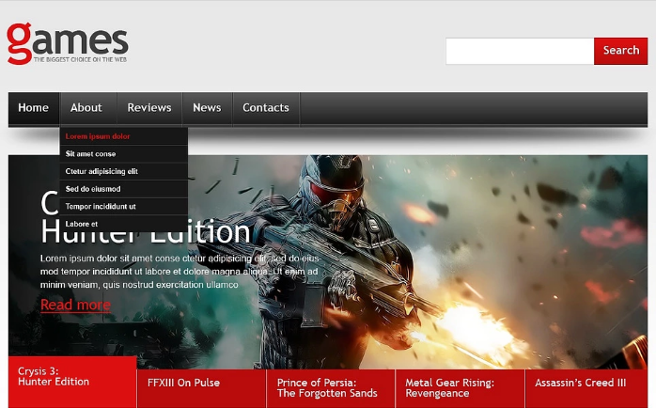
Task: Select 'Labore et' dropdown entry
Action: tap(124, 224)
